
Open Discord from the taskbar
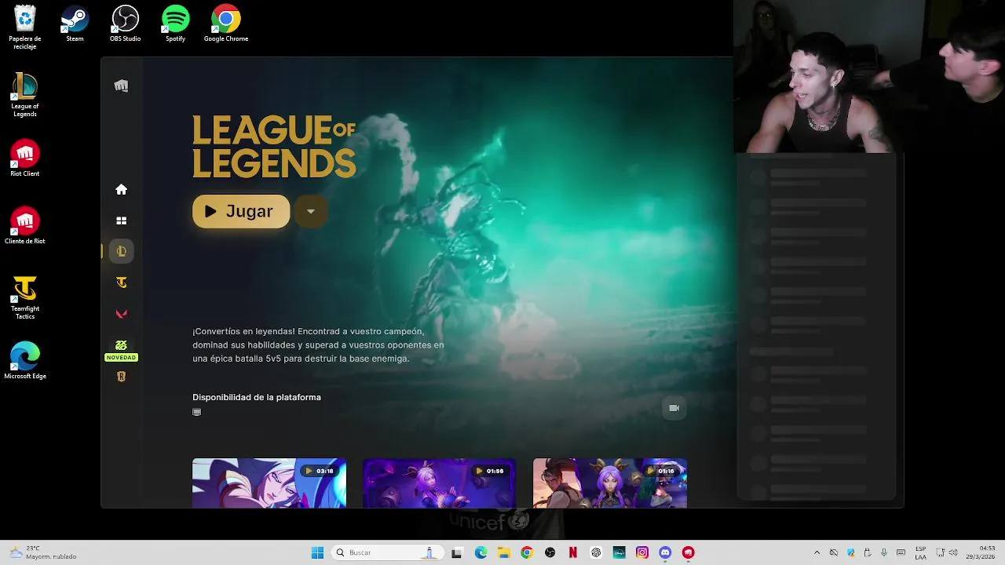665,552
